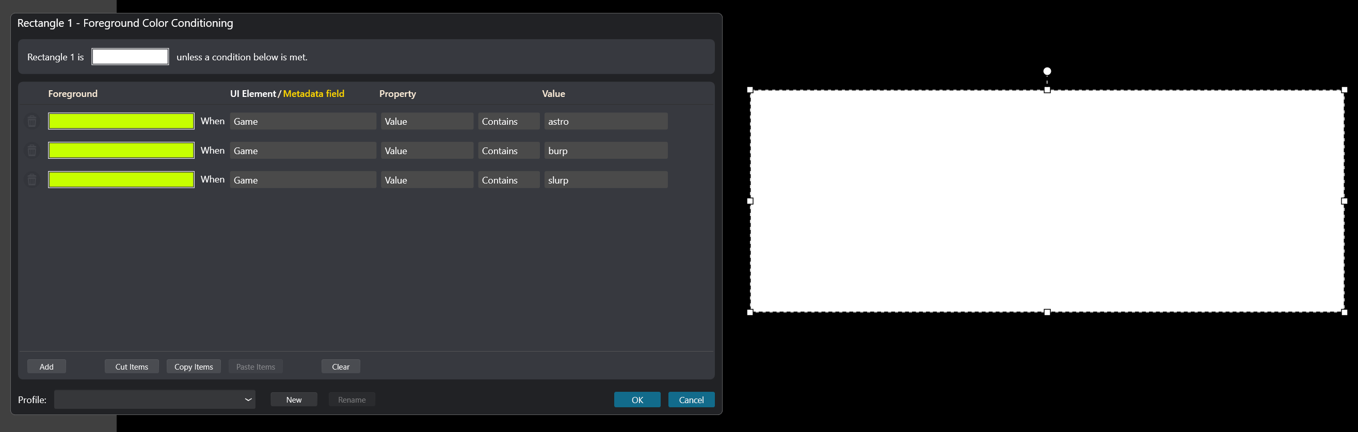Expand the Profile combo box
The width and height of the screenshot is (1358, 432).
pos(155,400)
